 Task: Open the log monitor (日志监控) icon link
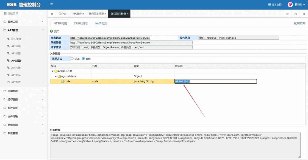pos(275,4)
